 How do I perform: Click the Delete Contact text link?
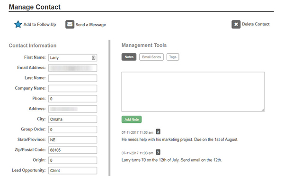click(256, 24)
